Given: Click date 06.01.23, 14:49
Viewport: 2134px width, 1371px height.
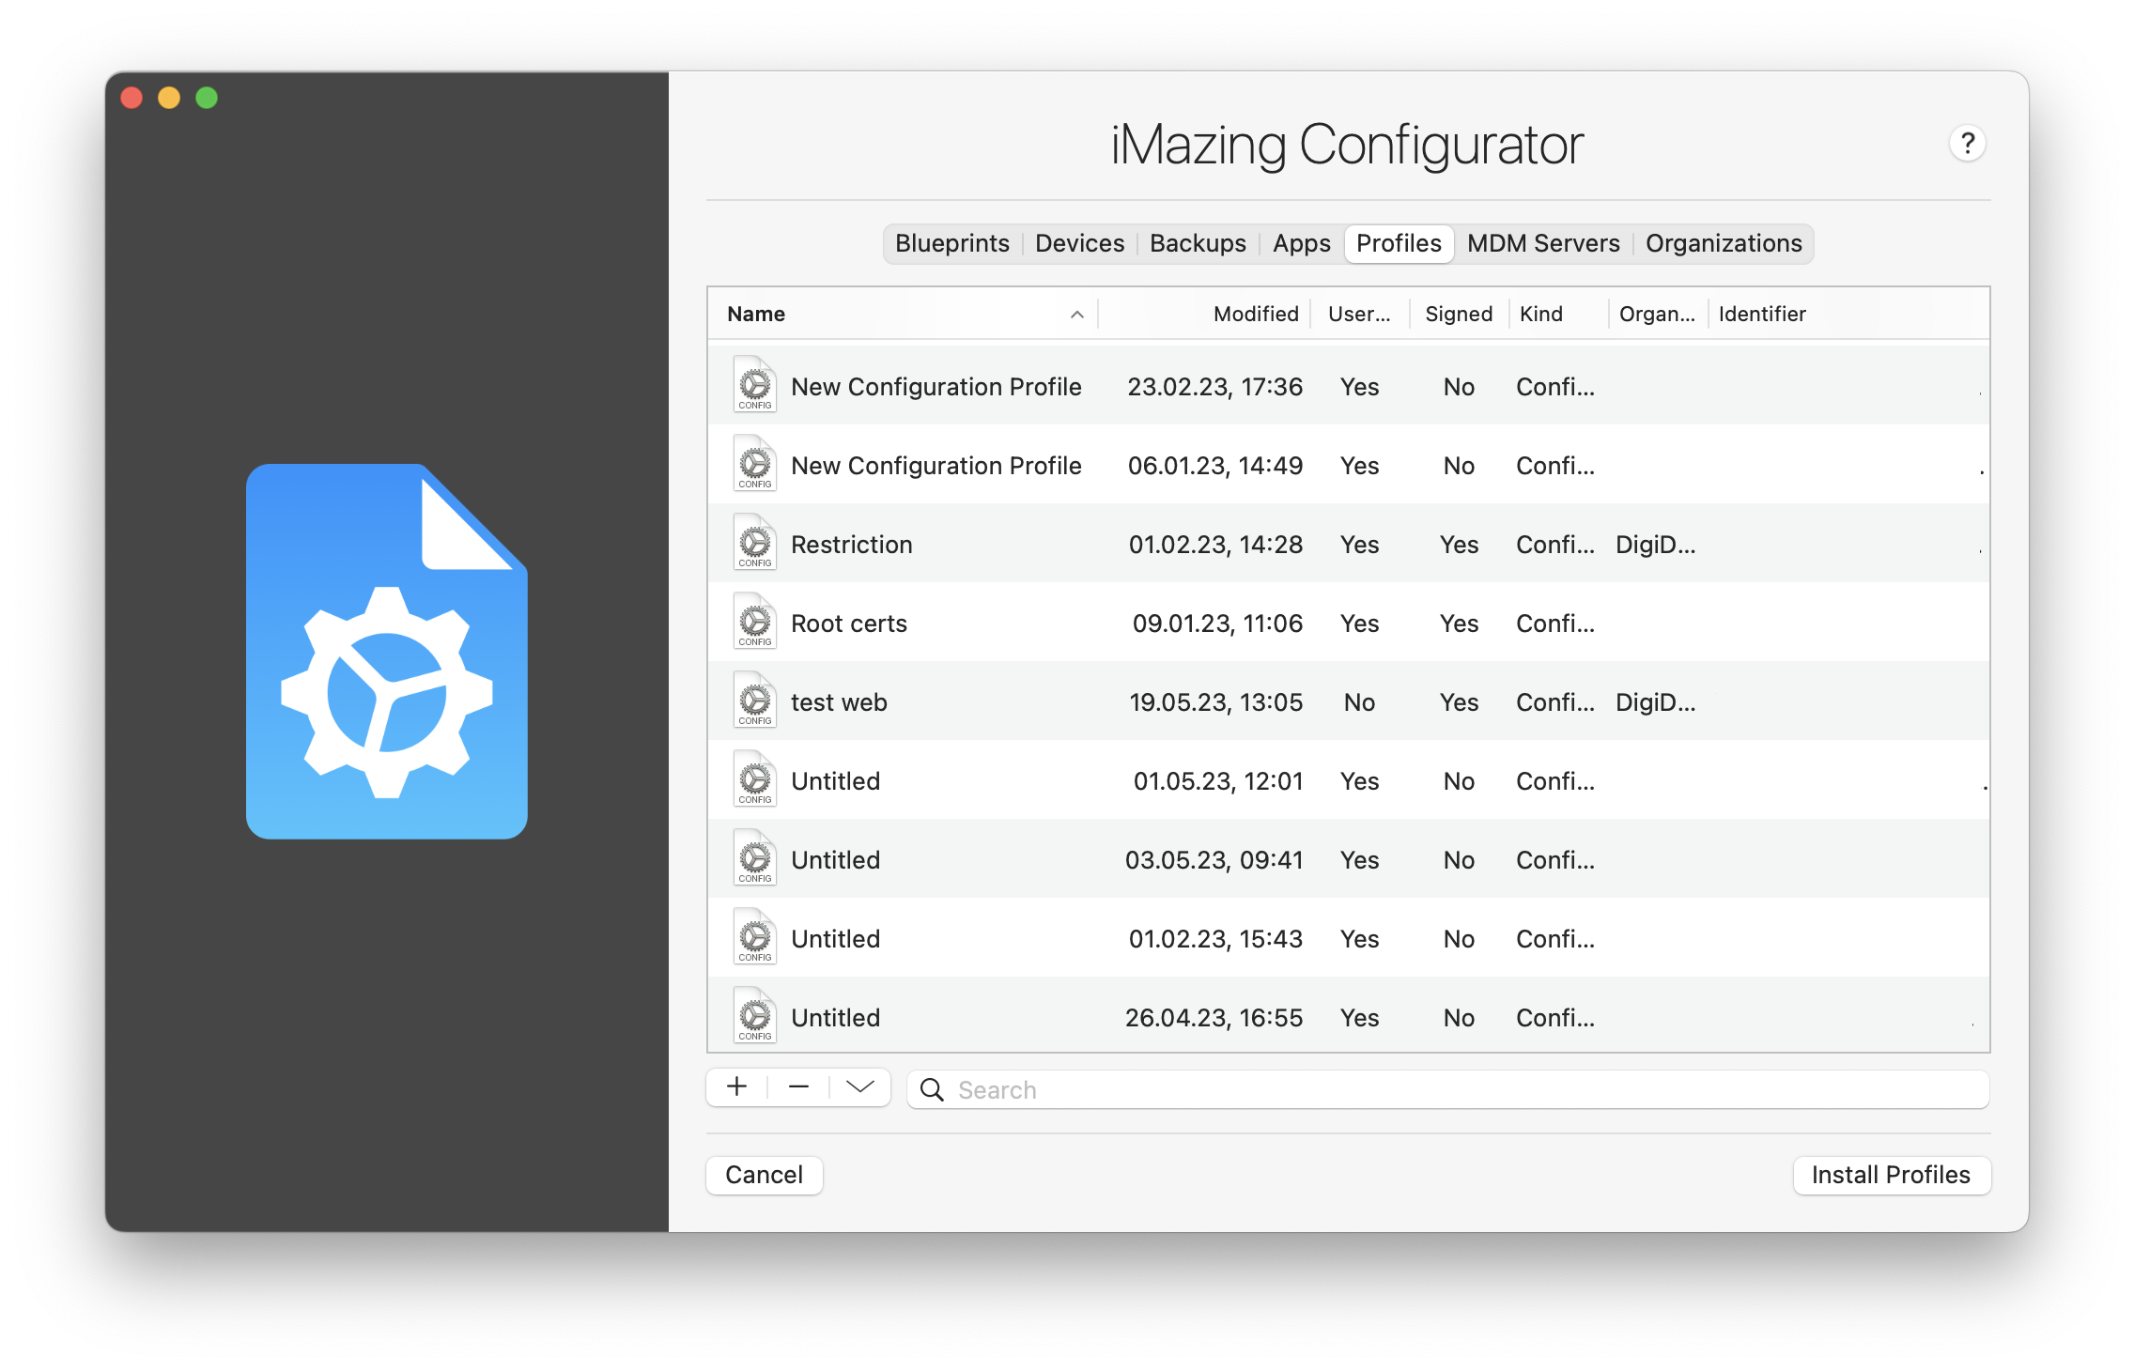Looking at the screenshot, I should click(1214, 466).
